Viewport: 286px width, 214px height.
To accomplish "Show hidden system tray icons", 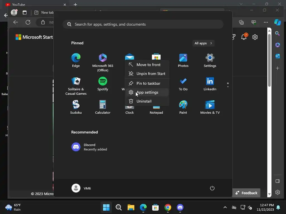I will tap(225, 207).
